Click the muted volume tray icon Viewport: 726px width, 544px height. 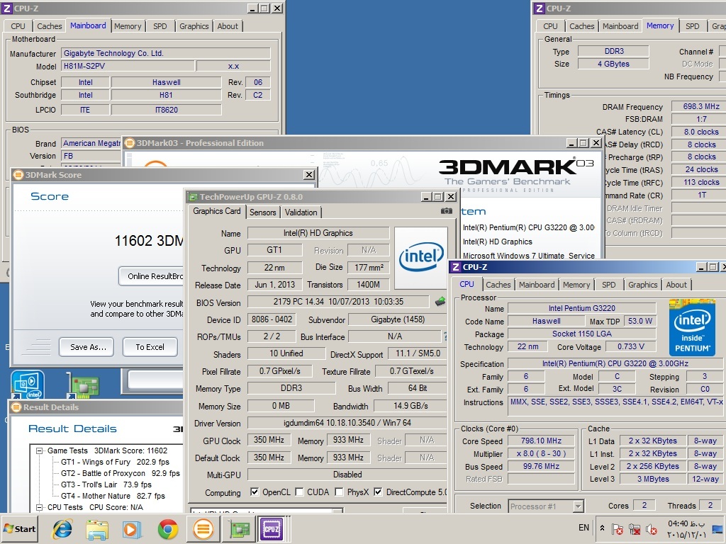652,528
